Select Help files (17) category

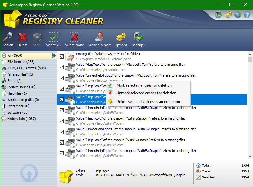(29, 93)
